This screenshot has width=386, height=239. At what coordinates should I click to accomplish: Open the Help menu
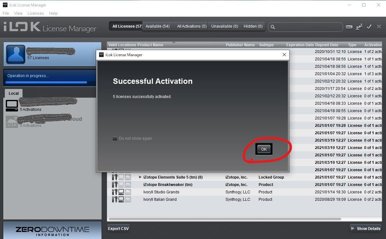[x=53, y=13]
